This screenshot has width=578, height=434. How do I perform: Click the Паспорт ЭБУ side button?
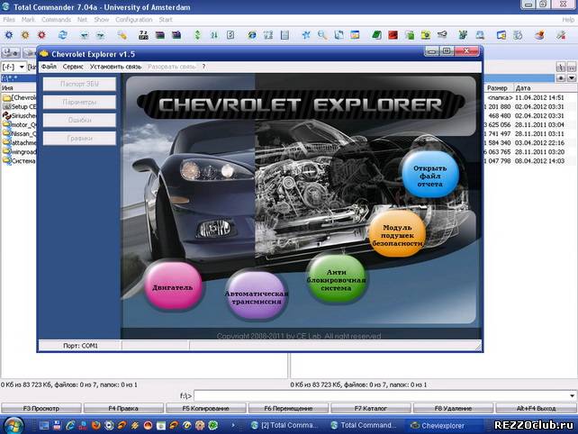[79, 84]
